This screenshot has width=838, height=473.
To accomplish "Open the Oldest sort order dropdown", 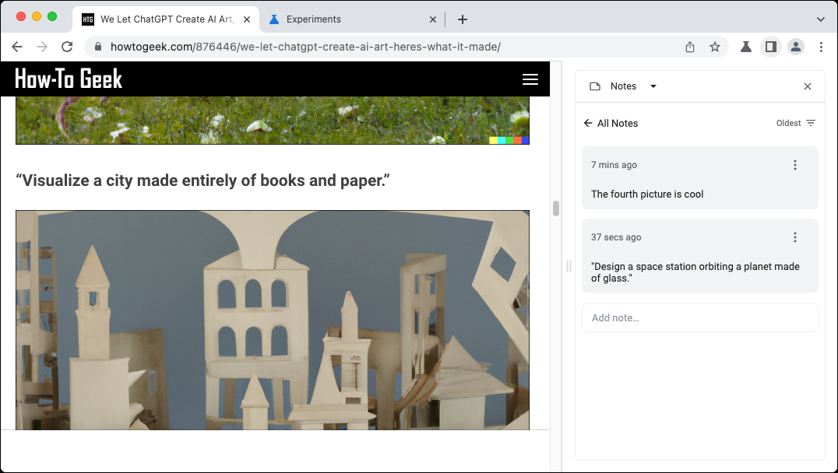I will click(795, 123).
